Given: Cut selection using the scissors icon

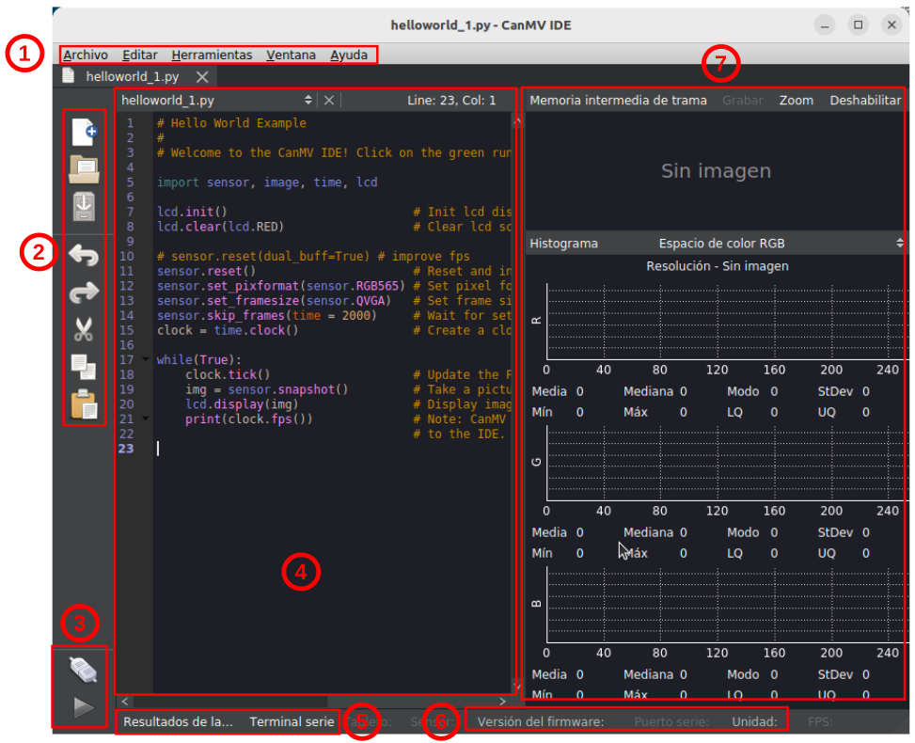Looking at the screenshot, I should (x=84, y=329).
